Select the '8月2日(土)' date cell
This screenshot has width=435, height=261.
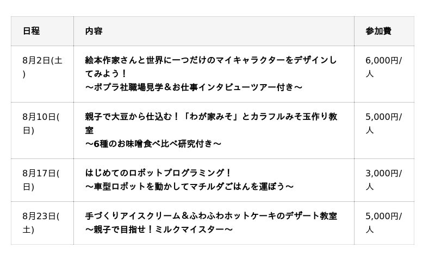pos(42,67)
